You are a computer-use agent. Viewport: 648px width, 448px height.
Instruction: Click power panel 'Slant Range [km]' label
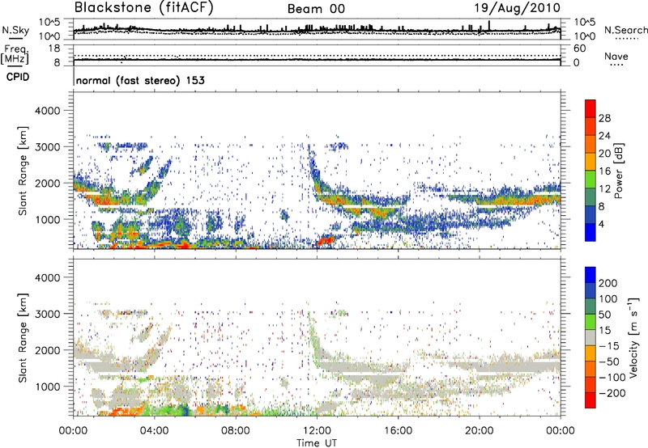pos(23,171)
